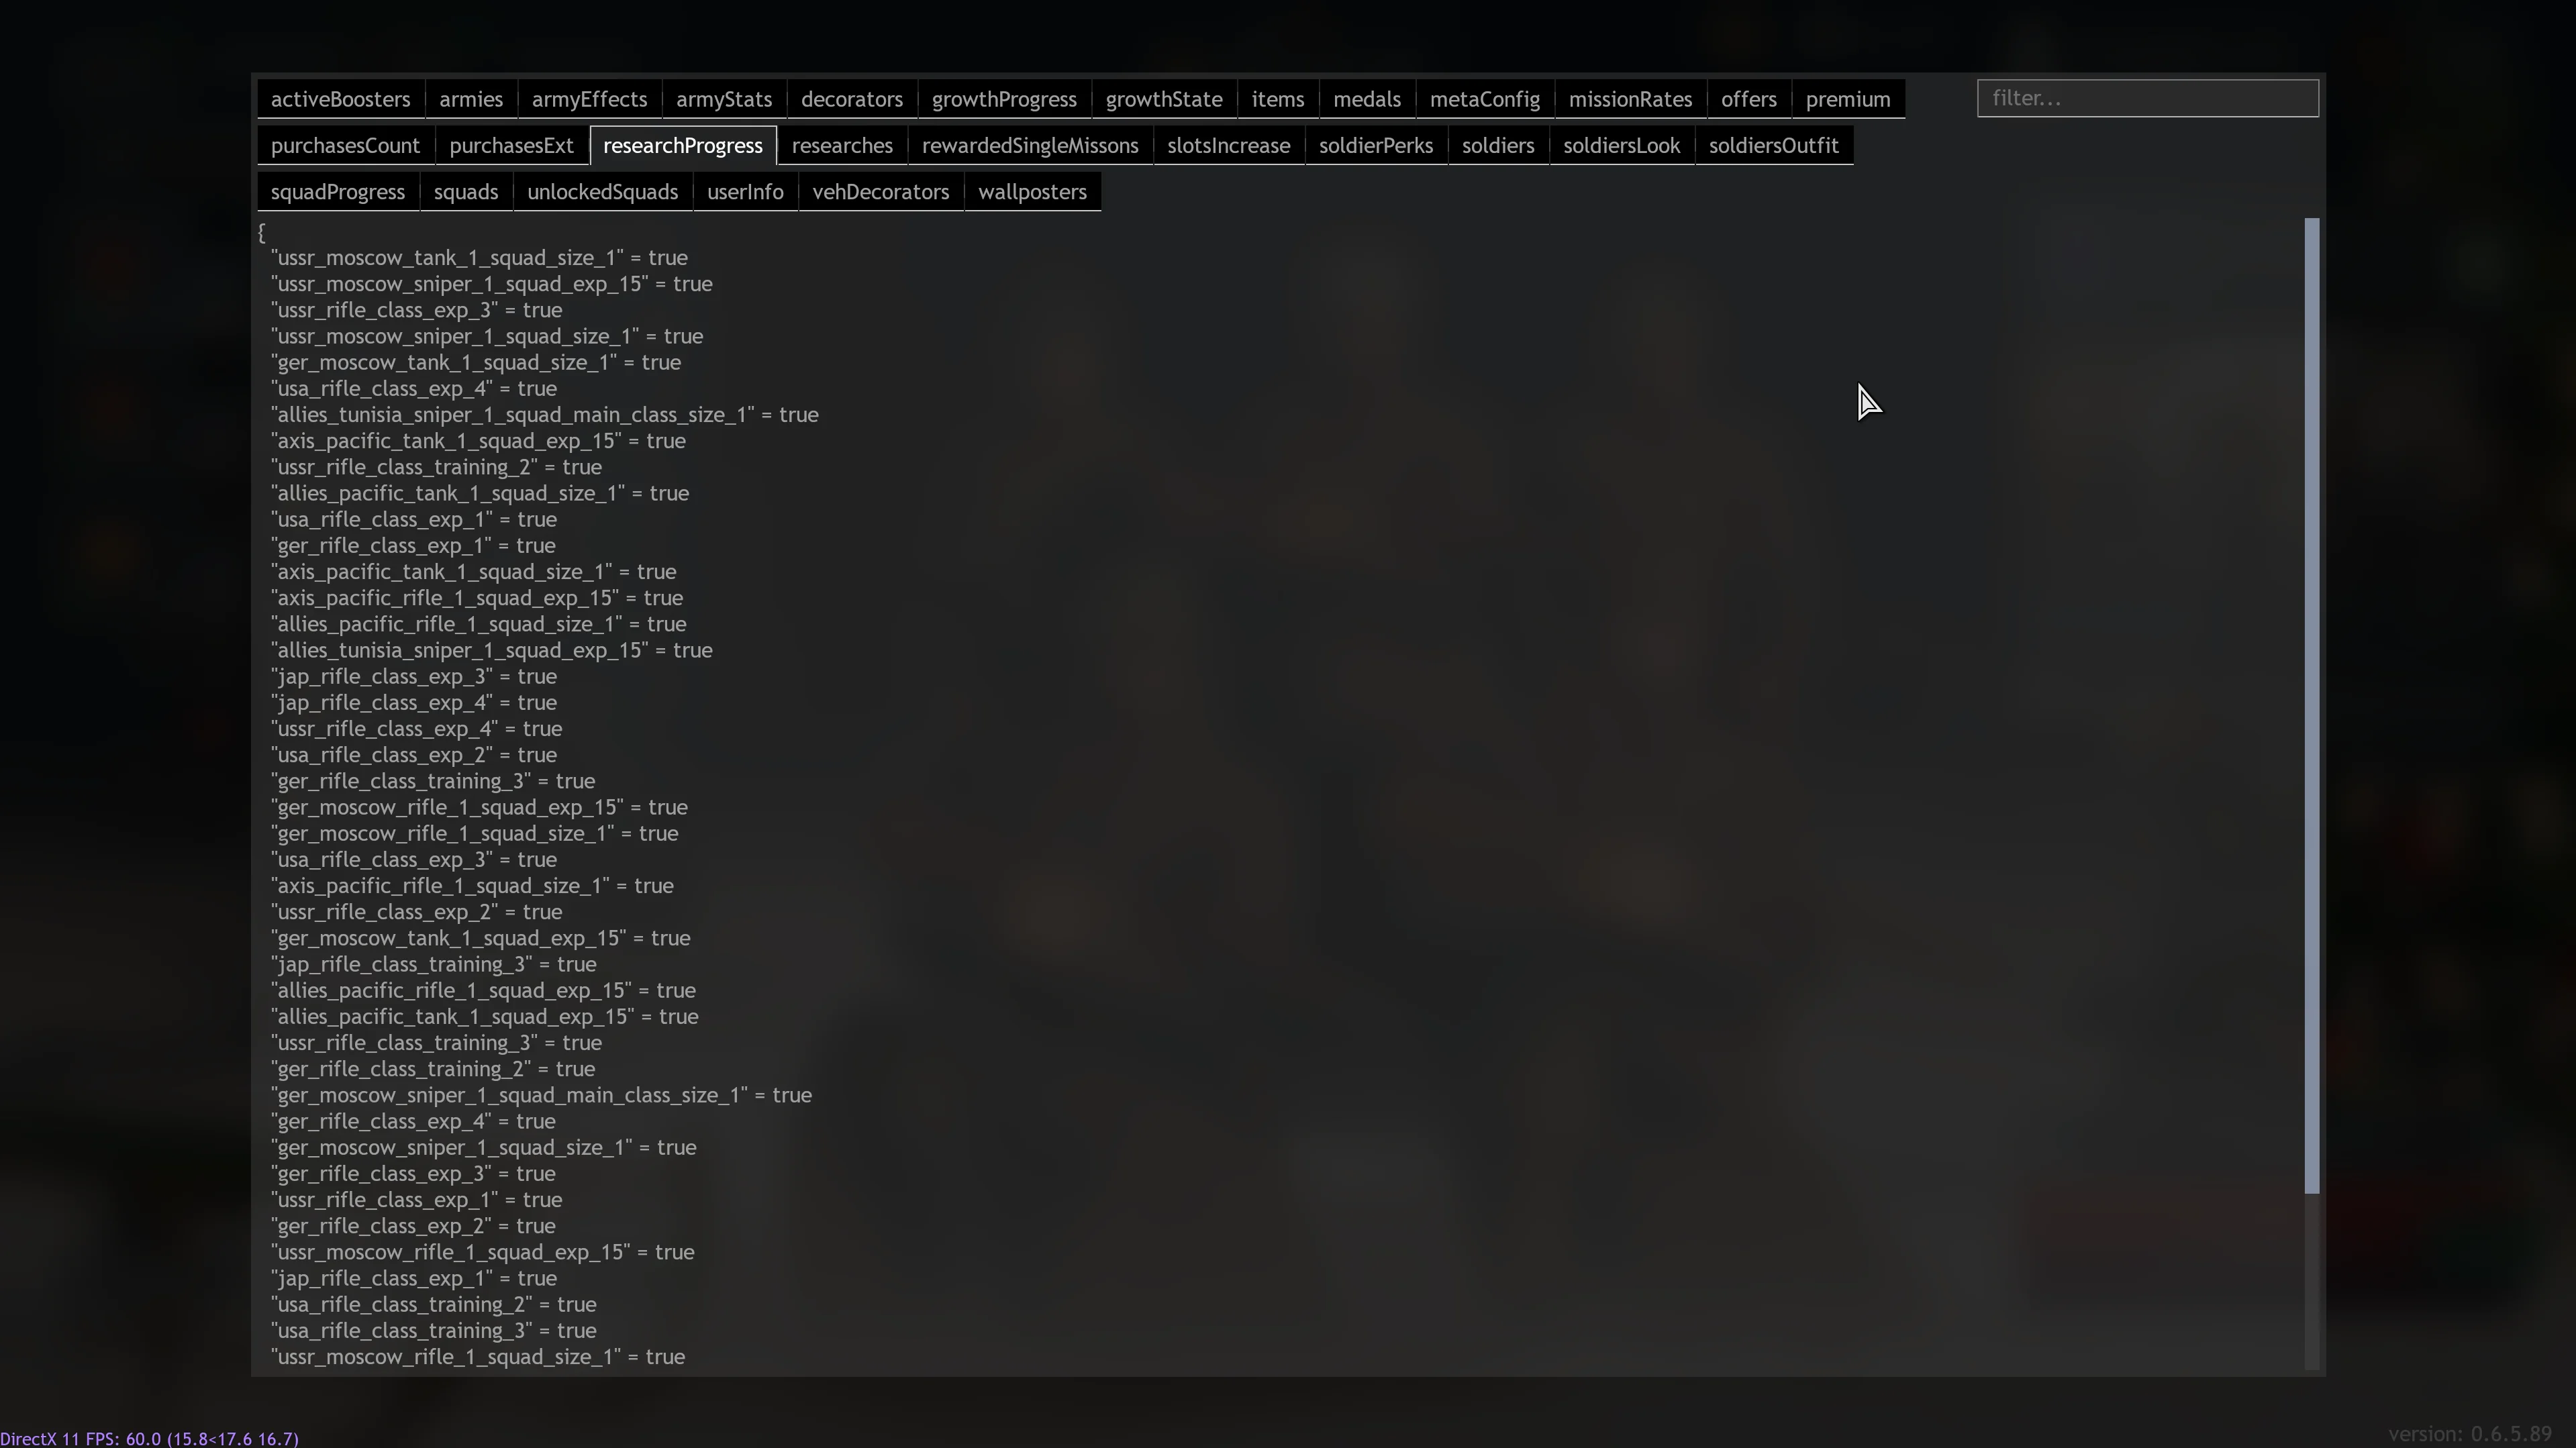Switch to the metaConfig tab
The height and width of the screenshot is (1448, 2576).
click(1484, 99)
